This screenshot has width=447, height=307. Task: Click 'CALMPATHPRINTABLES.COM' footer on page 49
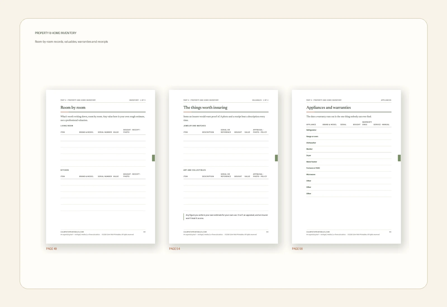[72, 232]
